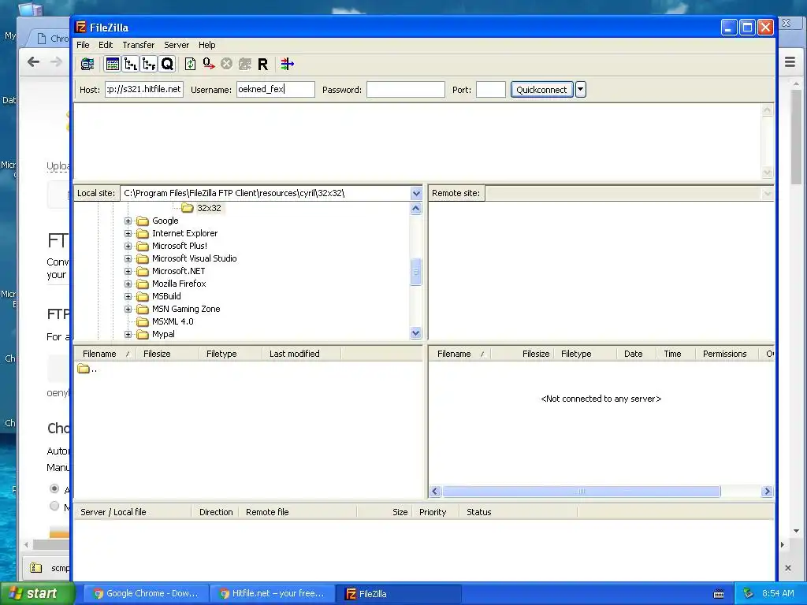Sort local files by Last modified
Image resolution: width=807 pixels, height=605 pixels.
pyautogui.click(x=302, y=354)
